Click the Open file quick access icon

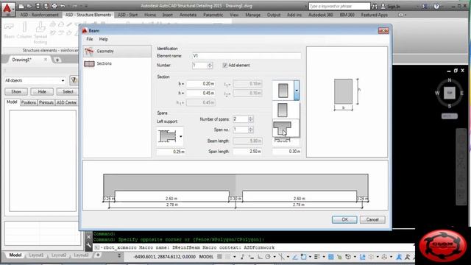(x=29, y=6)
